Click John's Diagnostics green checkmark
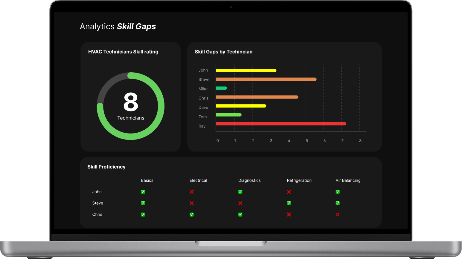This screenshot has width=462, height=259. (240, 192)
